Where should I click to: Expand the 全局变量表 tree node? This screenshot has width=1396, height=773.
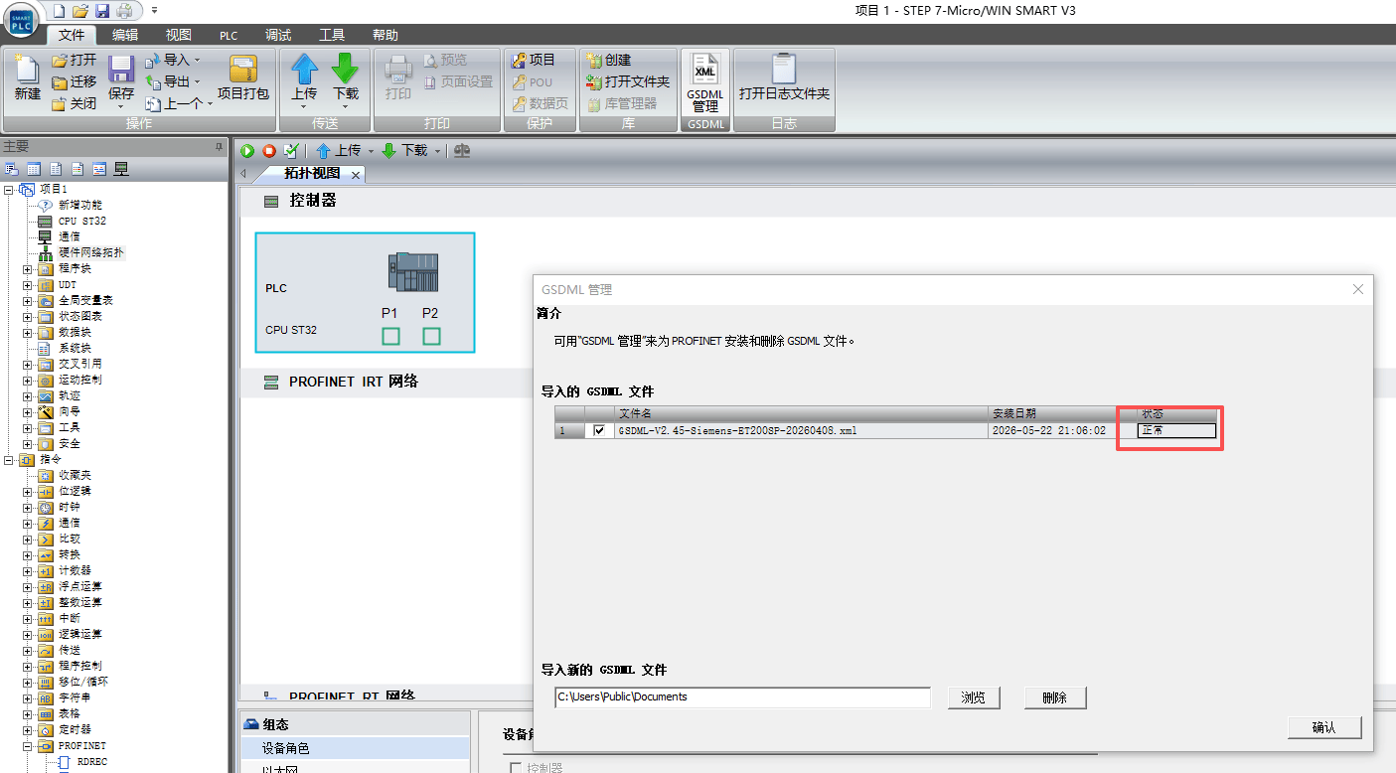coord(28,300)
